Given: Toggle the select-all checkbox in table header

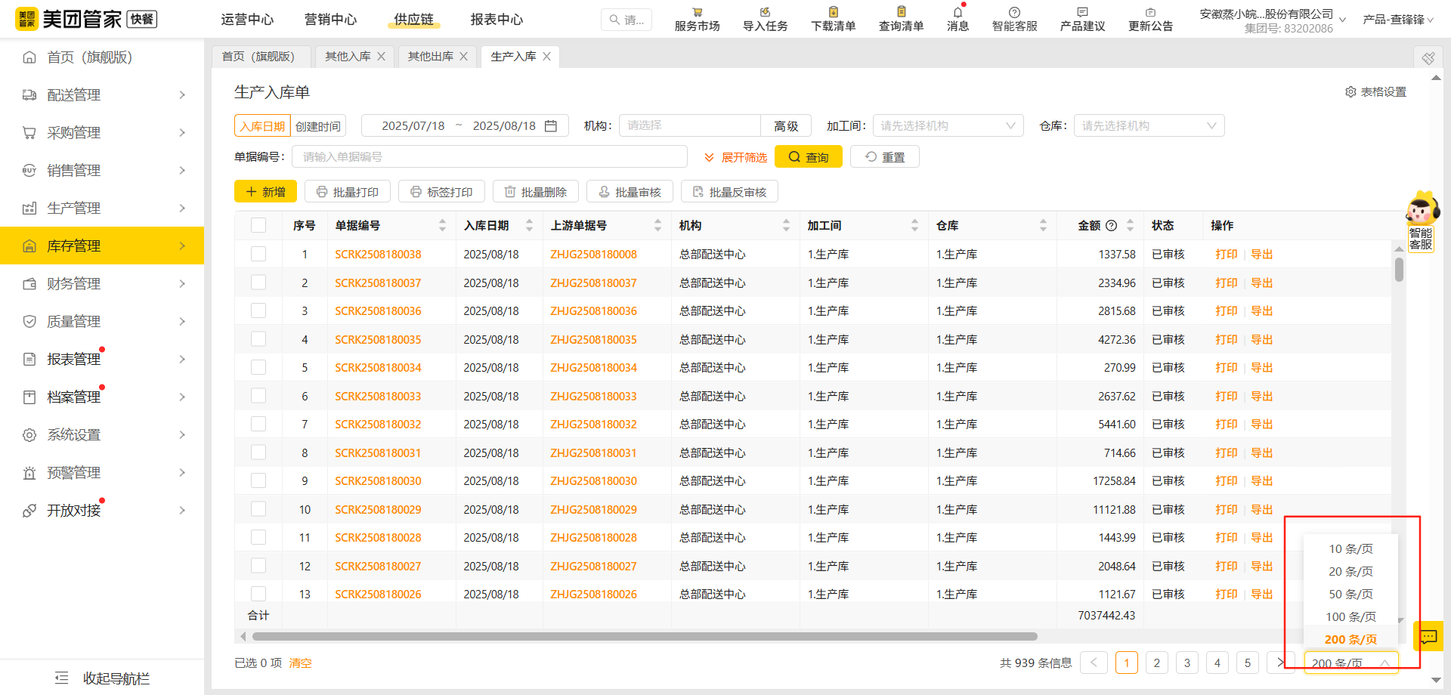Looking at the screenshot, I should (258, 225).
